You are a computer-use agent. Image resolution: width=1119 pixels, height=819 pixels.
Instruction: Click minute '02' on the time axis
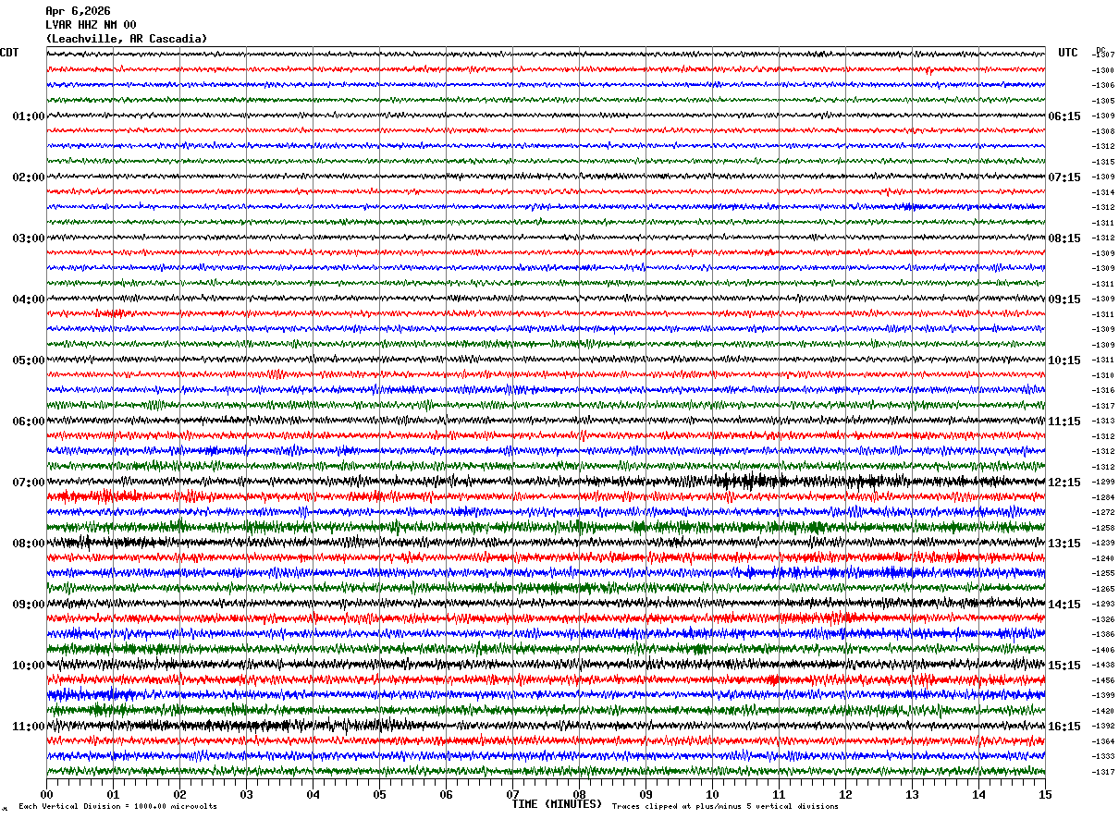[179, 794]
